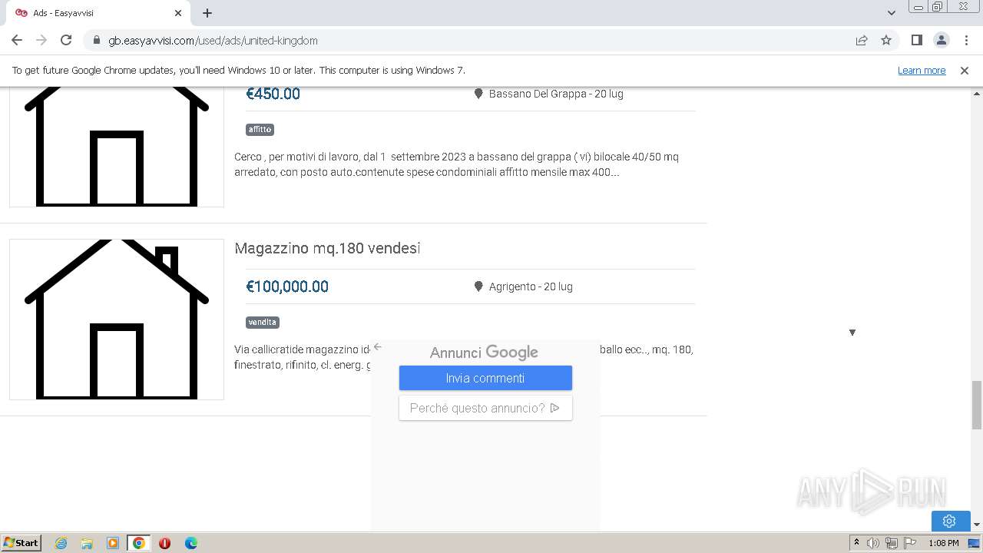Launch Internet Explorer from taskbar

pos(61,543)
